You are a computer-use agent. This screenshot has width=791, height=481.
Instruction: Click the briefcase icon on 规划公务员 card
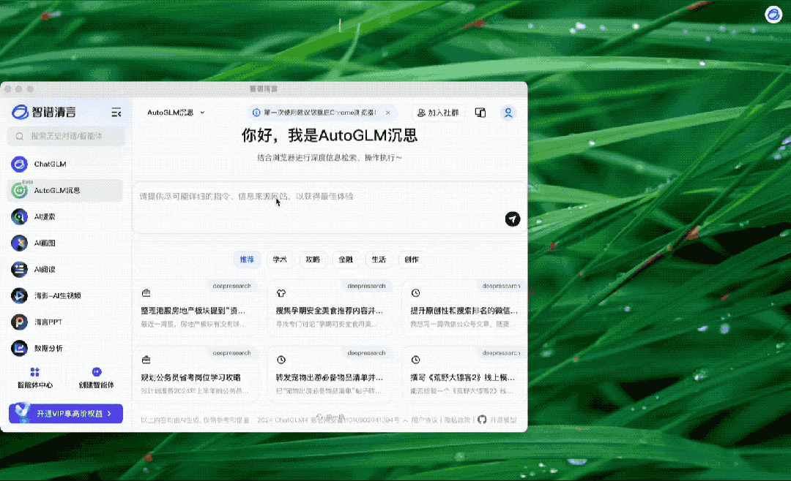pos(146,360)
